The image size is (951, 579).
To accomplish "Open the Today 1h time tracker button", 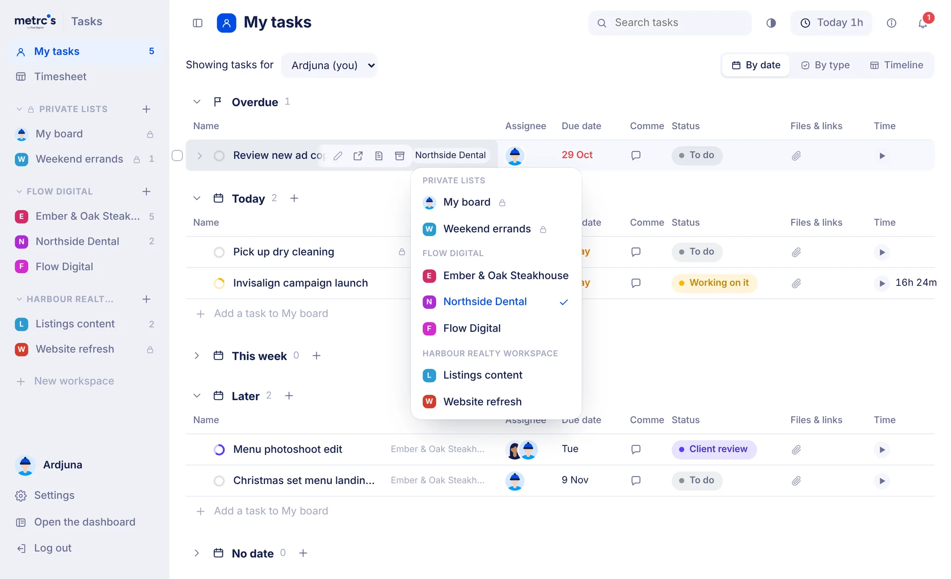I will click(x=832, y=23).
